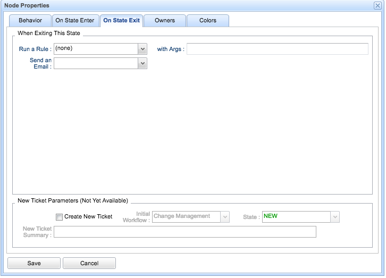Close the Node Properties dialog
This screenshot has width=386, height=278.
(x=377, y=5)
